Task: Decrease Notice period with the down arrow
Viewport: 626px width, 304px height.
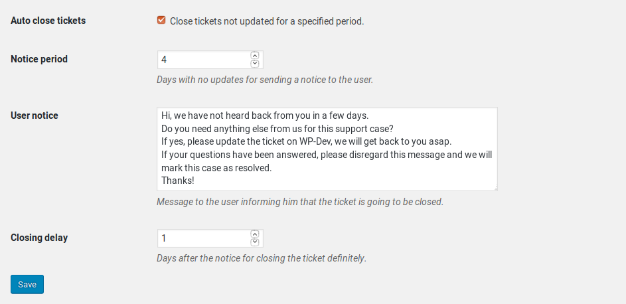Action: coord(255,64)
